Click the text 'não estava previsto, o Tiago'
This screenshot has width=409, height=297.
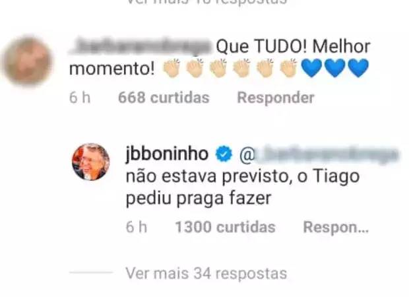click(243, 176)
